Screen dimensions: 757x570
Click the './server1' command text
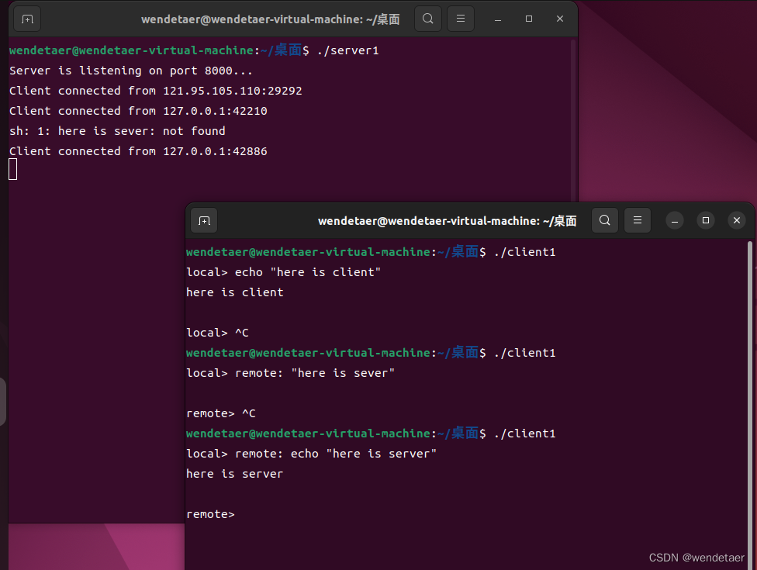[347, 50]
